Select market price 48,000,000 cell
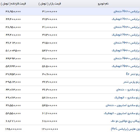Viewport: 140px width, 132px height. point(50,58)
